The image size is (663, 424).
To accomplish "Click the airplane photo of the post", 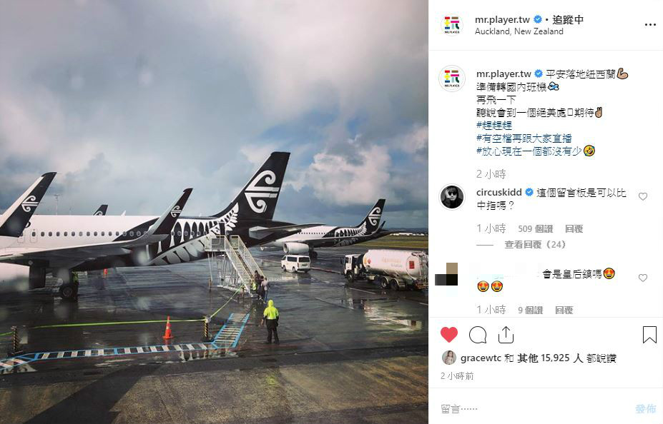I will [214, 212].
